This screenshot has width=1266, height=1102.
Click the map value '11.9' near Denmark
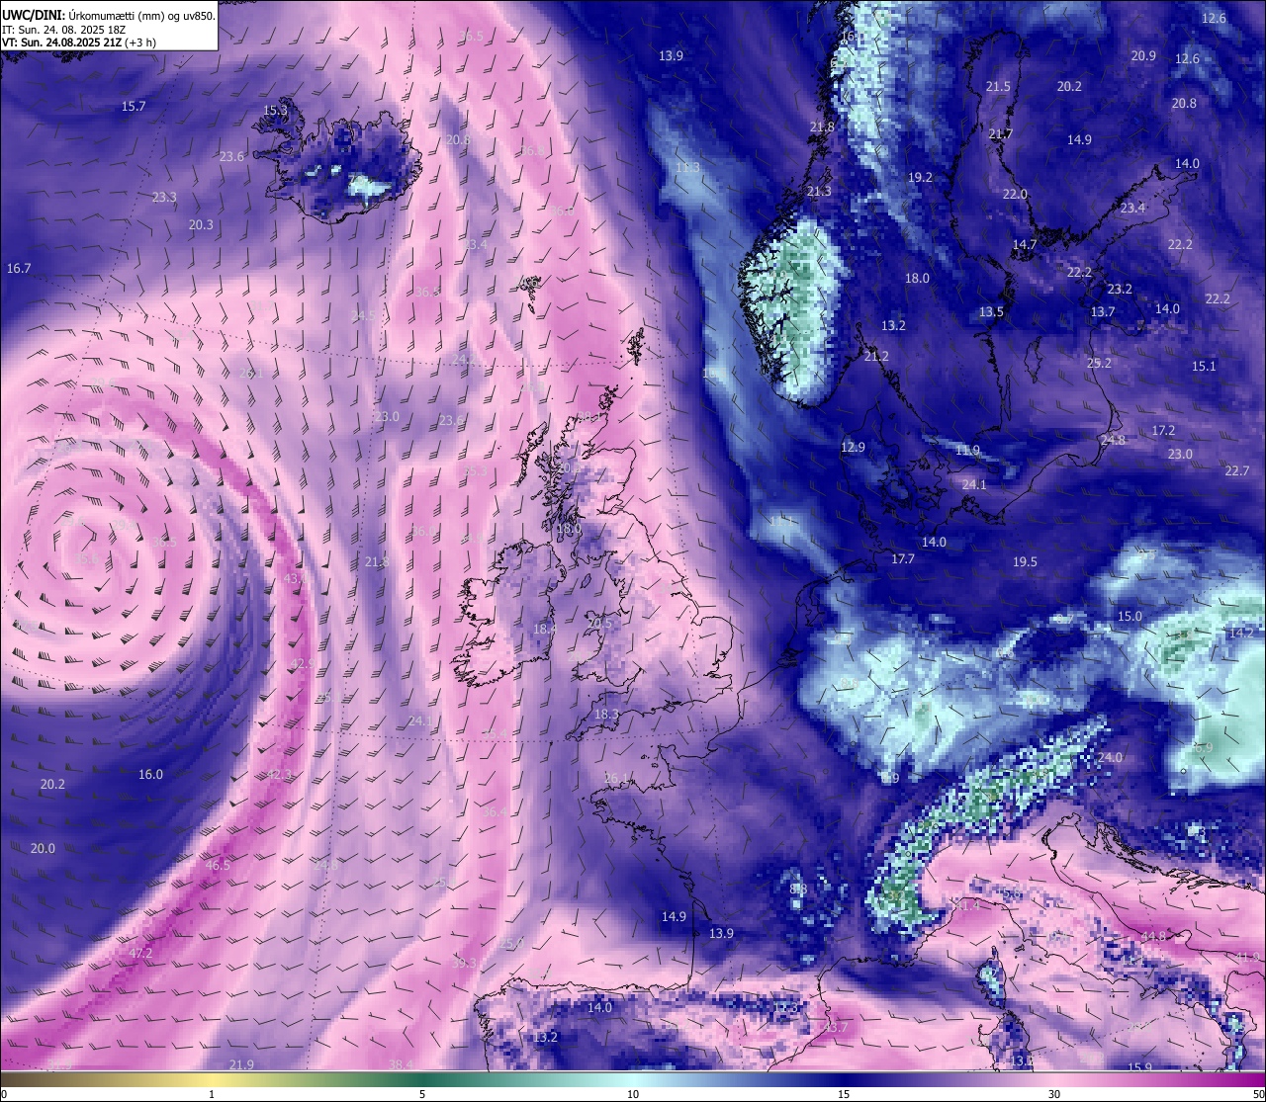click(967, 450)
